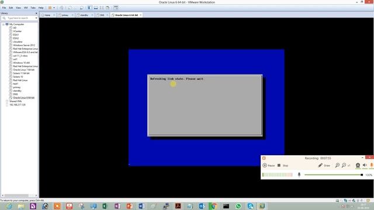Click the Unity mode toolbar icon
The height and width of the screenshot is (210, 374).
pyautogui.click(x=108, y=8)
